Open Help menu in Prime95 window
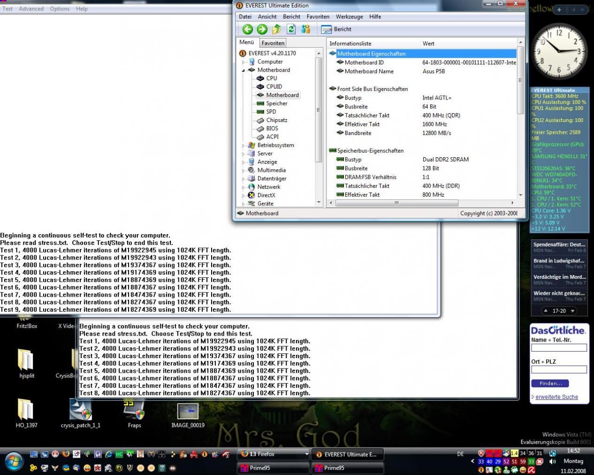 click(x=82, y=8)
